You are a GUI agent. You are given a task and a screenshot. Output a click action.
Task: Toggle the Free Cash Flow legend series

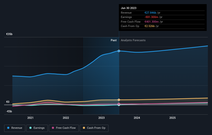pyautogui.click(x=64, y=128)
